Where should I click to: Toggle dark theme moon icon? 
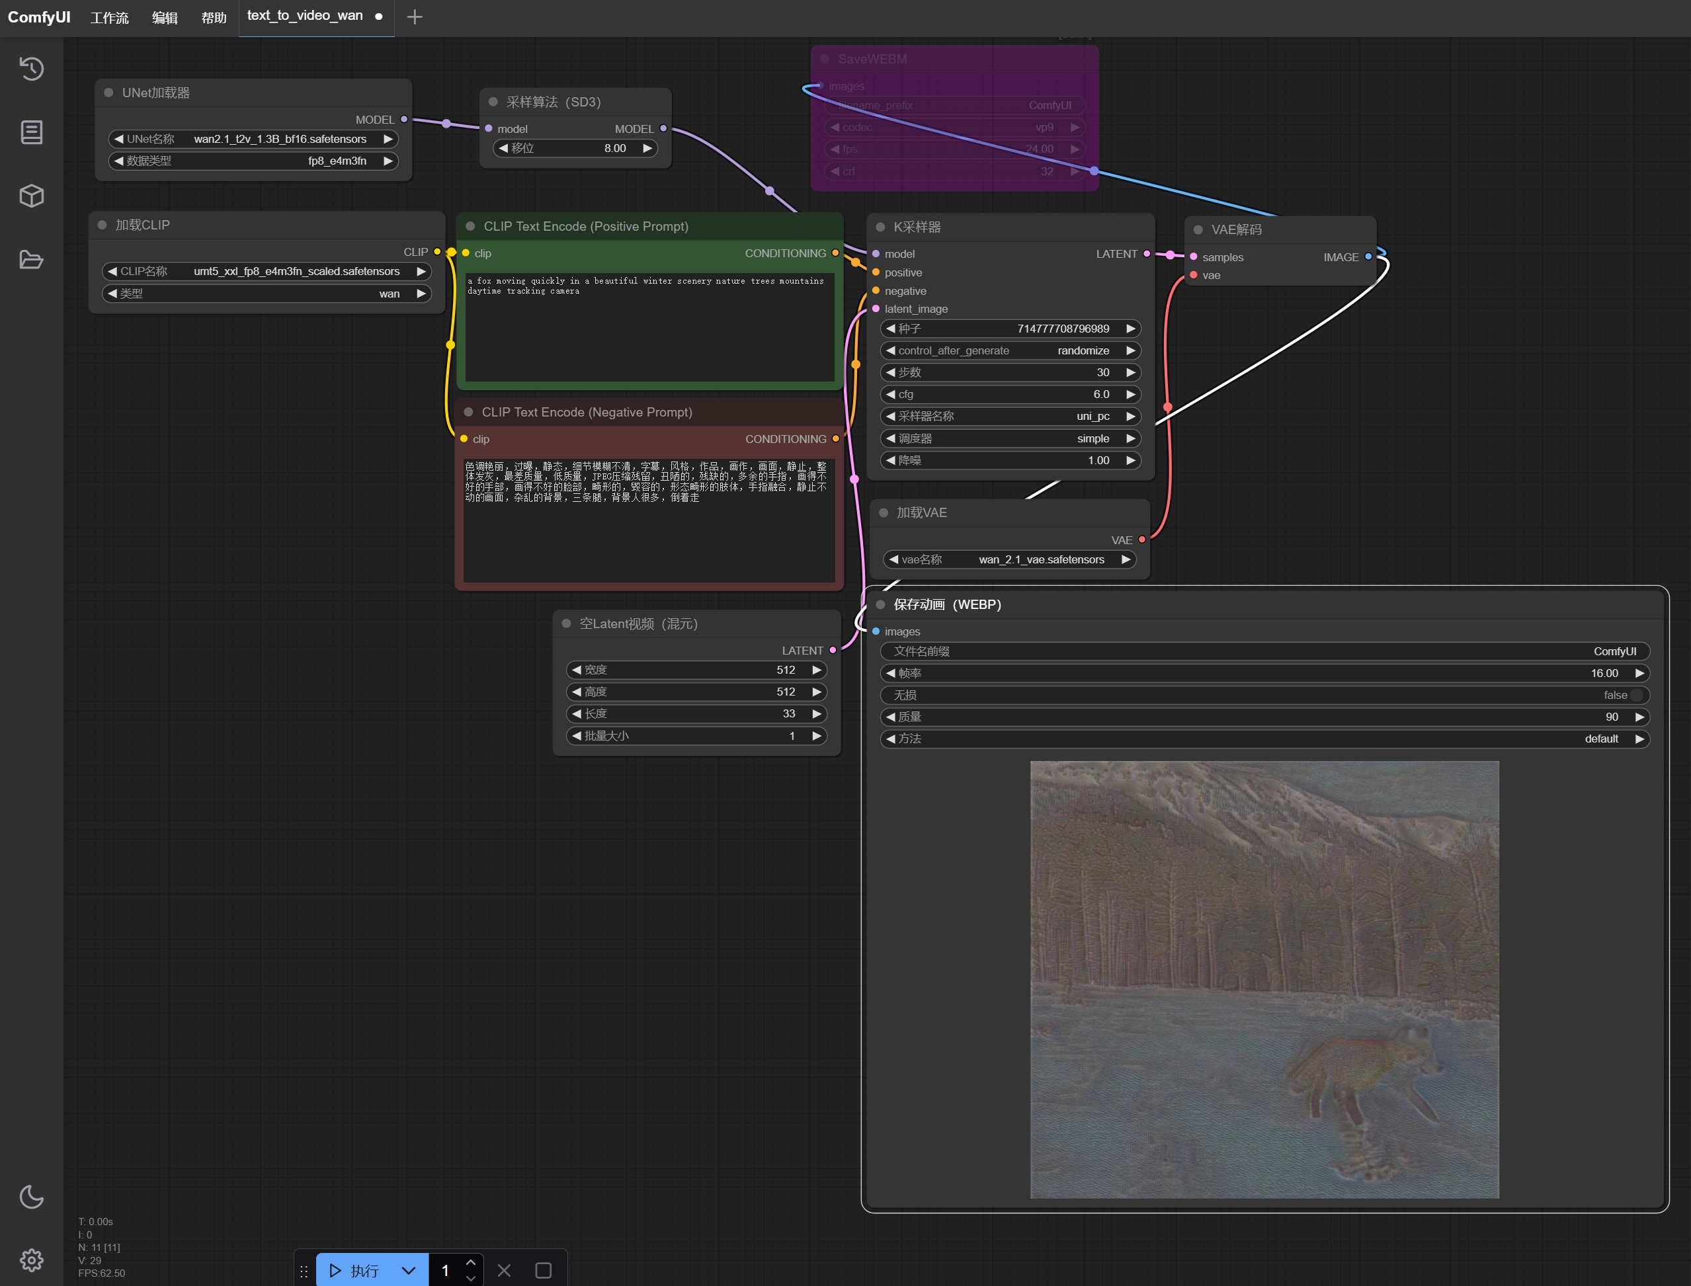point(31,1197)
